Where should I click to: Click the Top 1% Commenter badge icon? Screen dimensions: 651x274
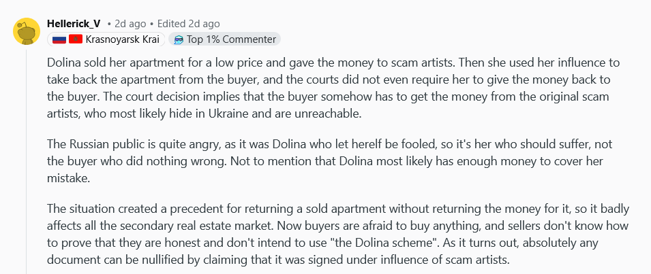tap(179, 39)
